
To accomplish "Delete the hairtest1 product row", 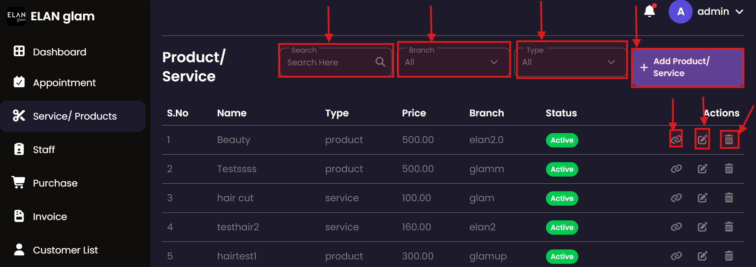I will pyautogui.click(x=729, y=255).
